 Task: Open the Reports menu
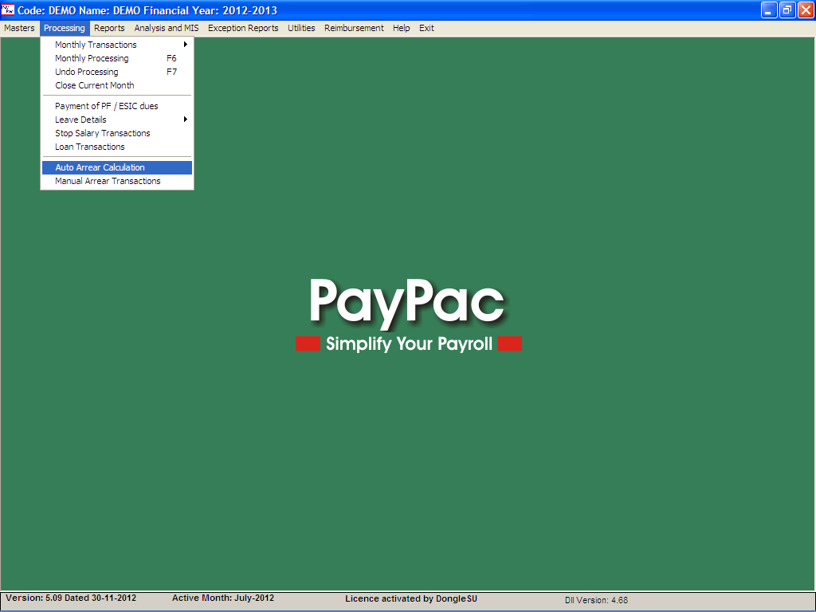pyautogui.click(x=109, y=28)
